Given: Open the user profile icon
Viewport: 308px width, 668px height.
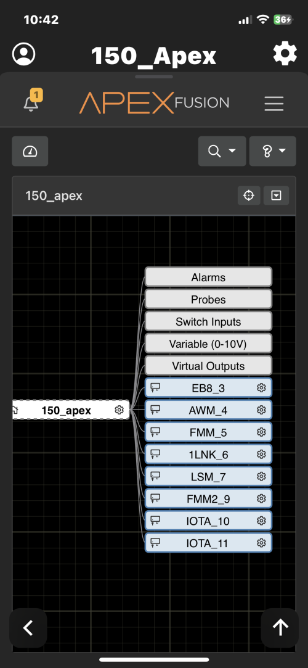Looking at the screenshot, I should 24,54.
